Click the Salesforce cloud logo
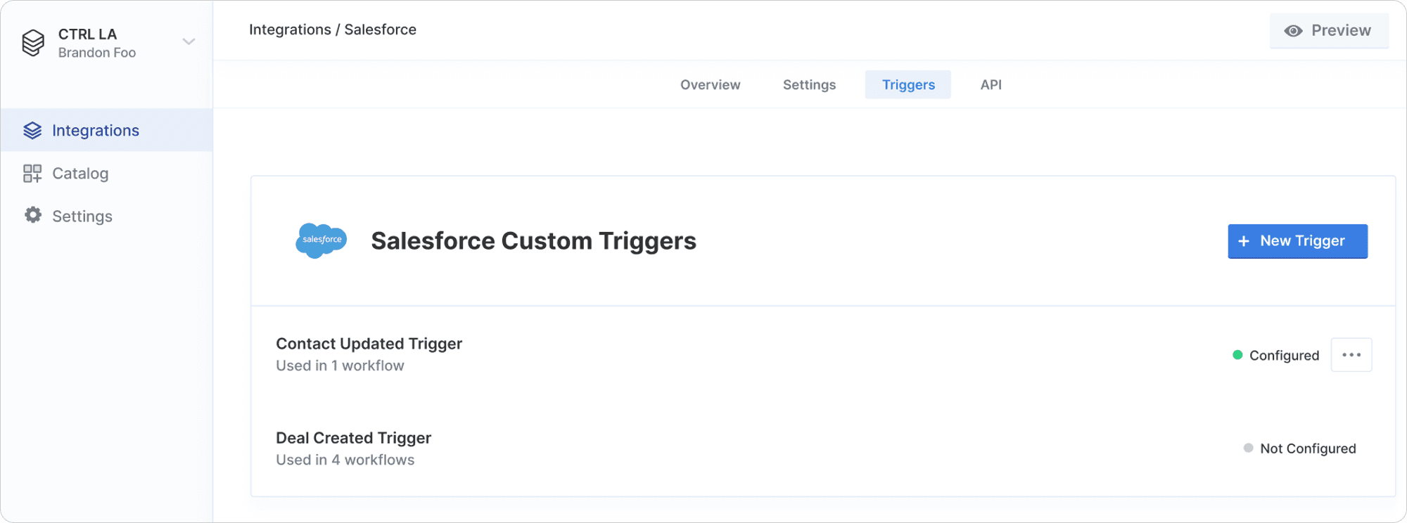 321,240
